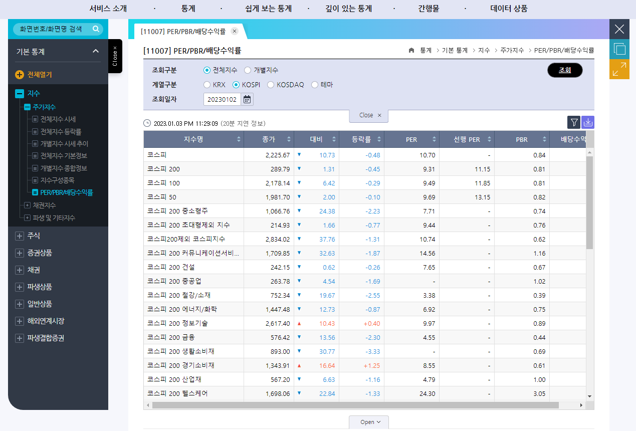Image resolution: width=636 pixels, height=431 pixels.
Task: Open 전체지수 등락률 in the tree
Action: (61, 131)
